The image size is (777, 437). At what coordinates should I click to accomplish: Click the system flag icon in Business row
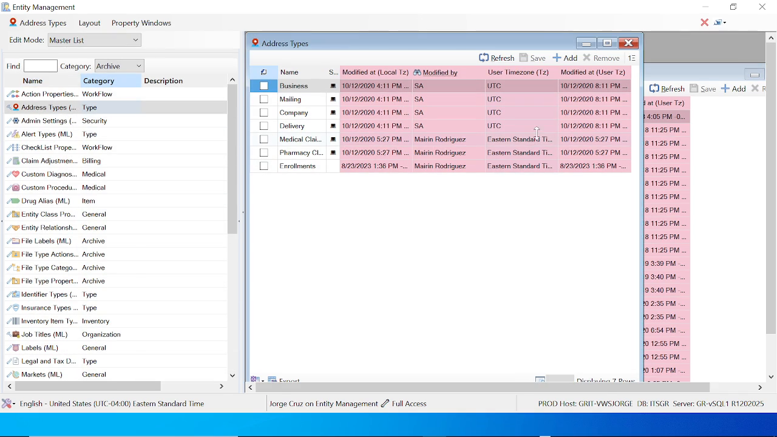(333, 86)
